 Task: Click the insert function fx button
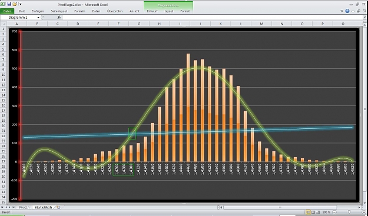[59, 18]
